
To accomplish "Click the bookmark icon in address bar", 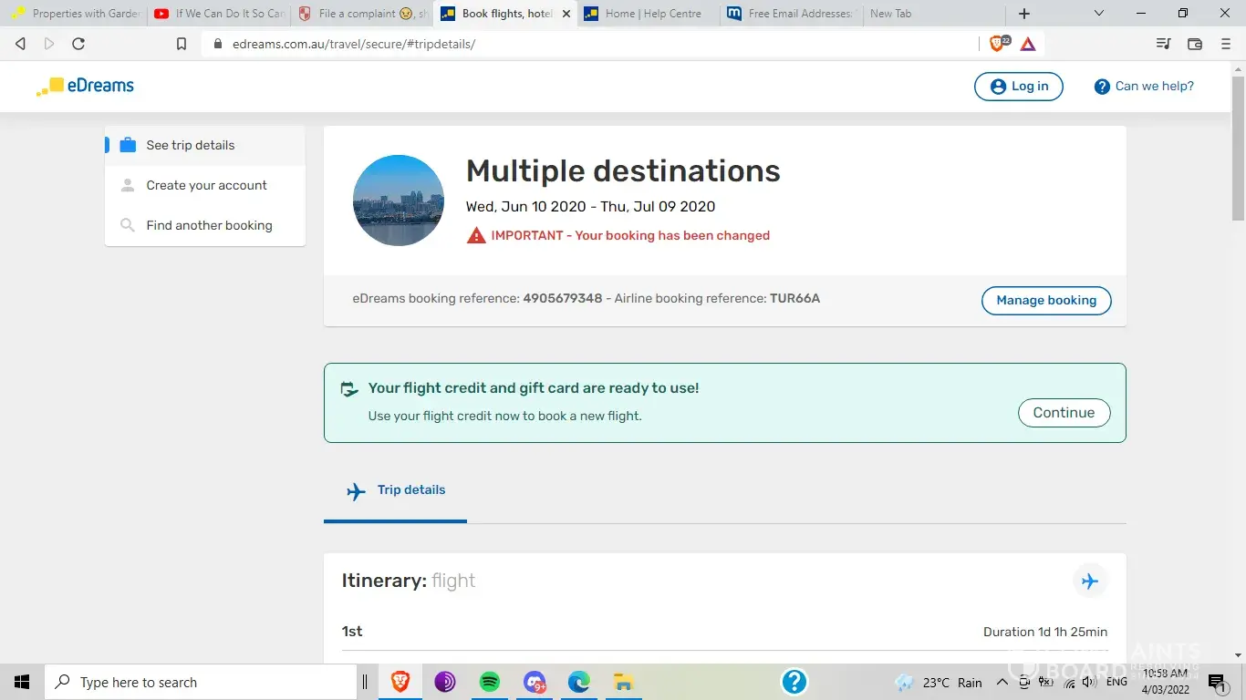I will pos(182,44).
